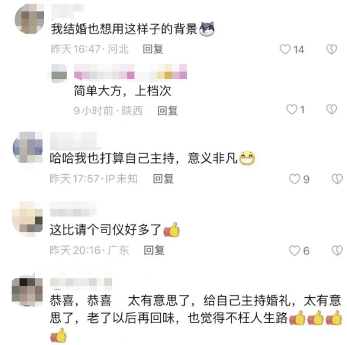This screenshot has height=345, width=347.
Task: Open avatar of the 河北 commenter
Action: pyautogui.click(x=29, y=19)
